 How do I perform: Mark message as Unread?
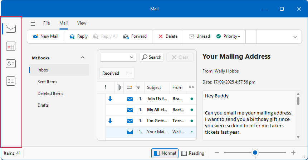tap(199, 36)
